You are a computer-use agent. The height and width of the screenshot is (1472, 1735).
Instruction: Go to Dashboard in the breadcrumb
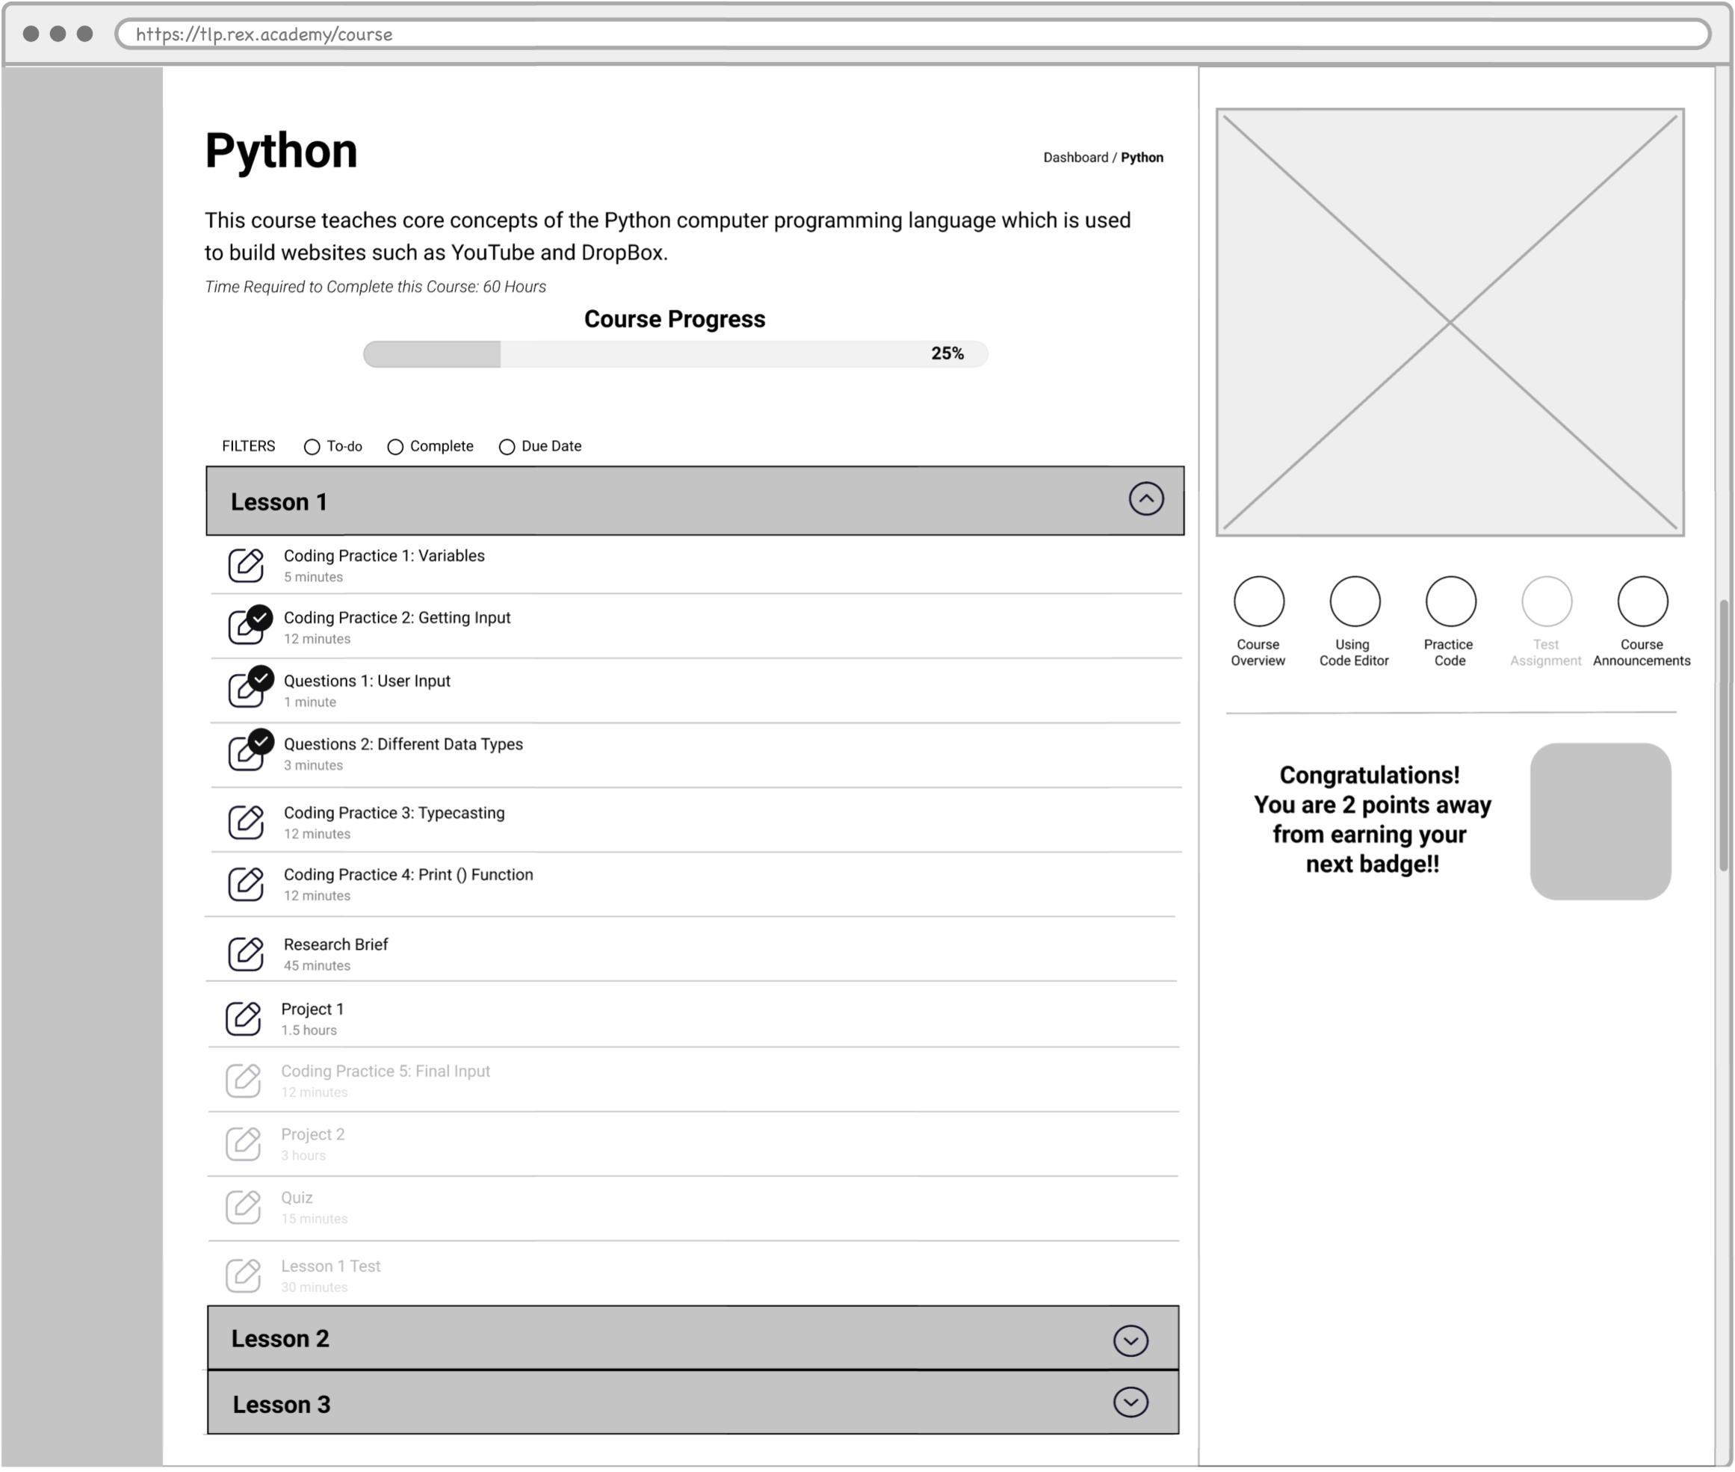1075,158
